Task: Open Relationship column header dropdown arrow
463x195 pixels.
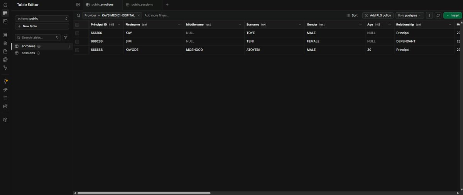Action: [450, 25]
